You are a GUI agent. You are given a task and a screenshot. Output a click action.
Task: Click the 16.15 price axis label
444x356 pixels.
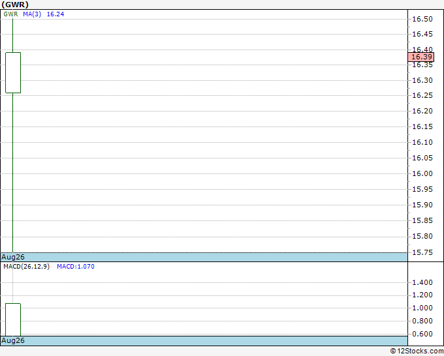click(422, 126)
